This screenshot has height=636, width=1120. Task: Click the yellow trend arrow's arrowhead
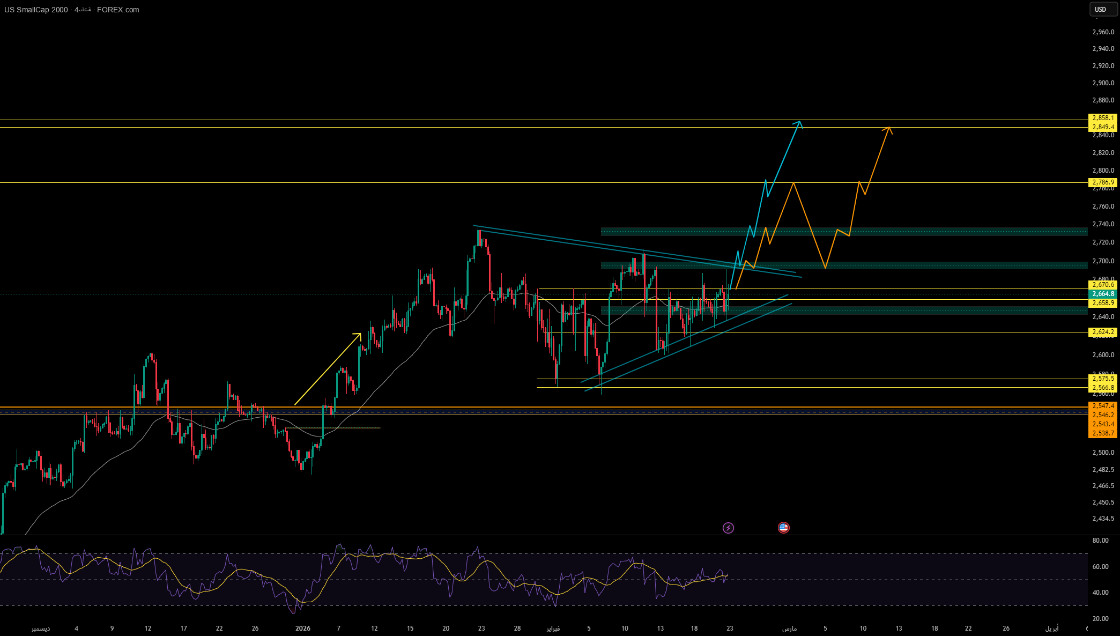pyautogui.click(x=359, y=335)
